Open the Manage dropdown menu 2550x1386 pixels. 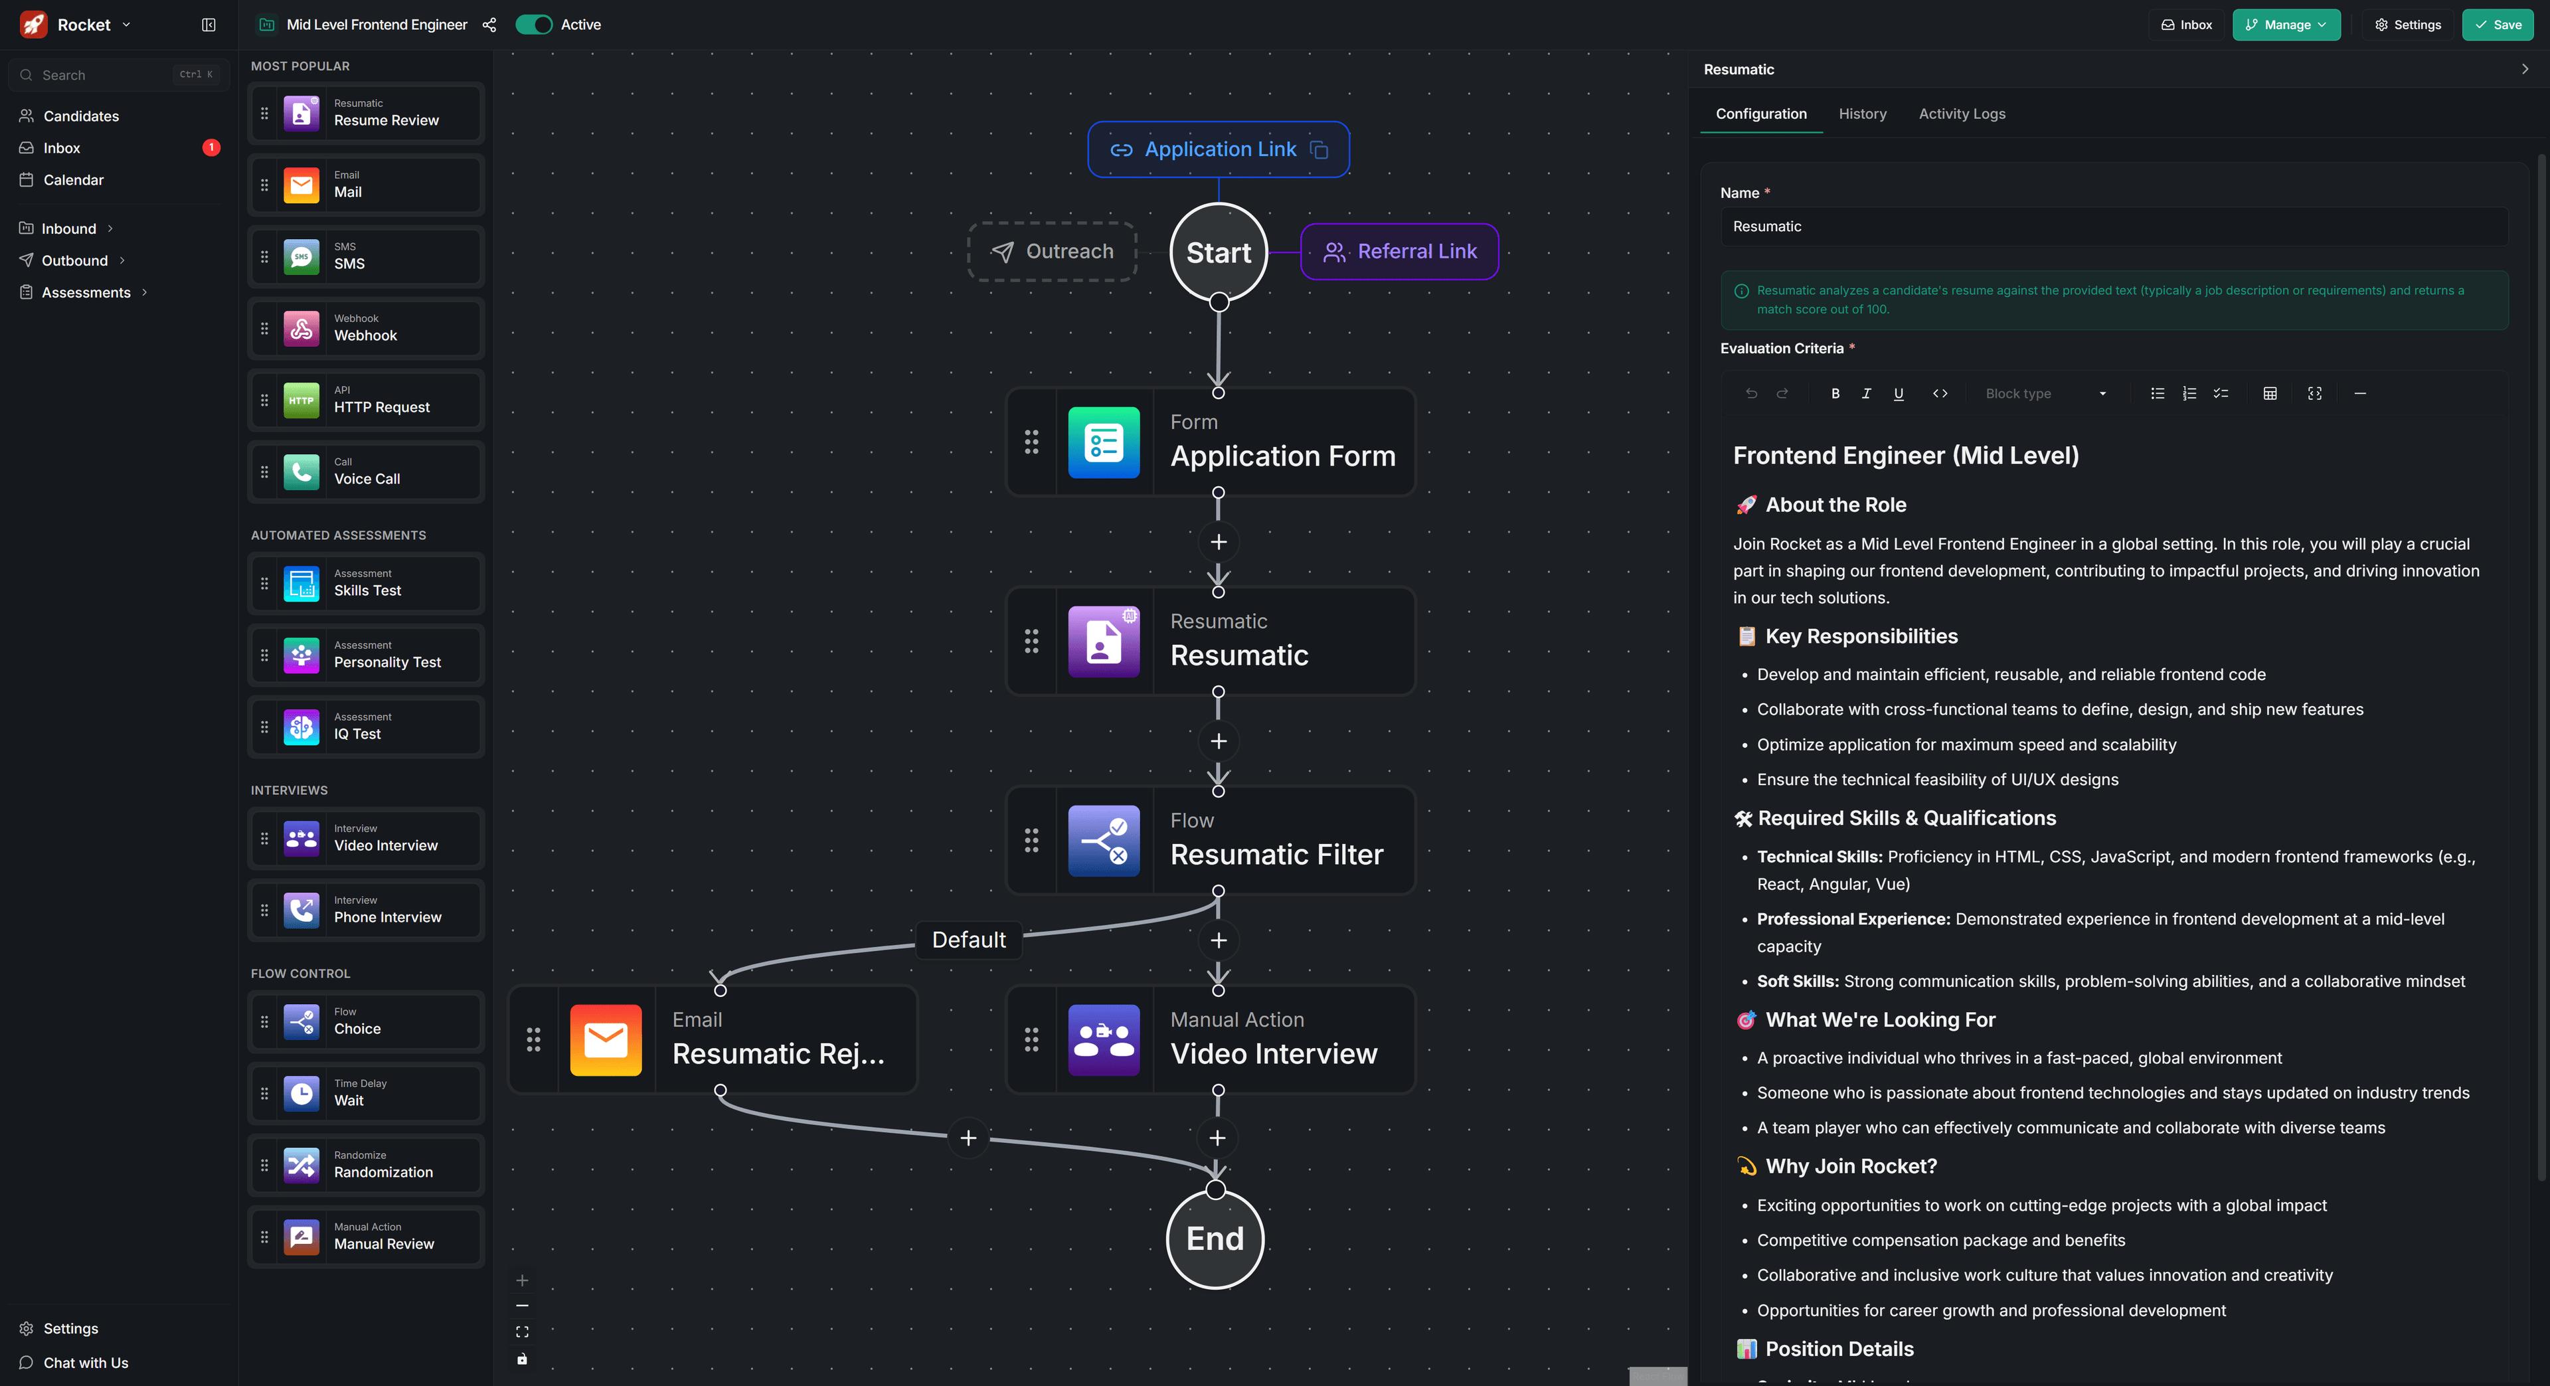coord(2286,25)
